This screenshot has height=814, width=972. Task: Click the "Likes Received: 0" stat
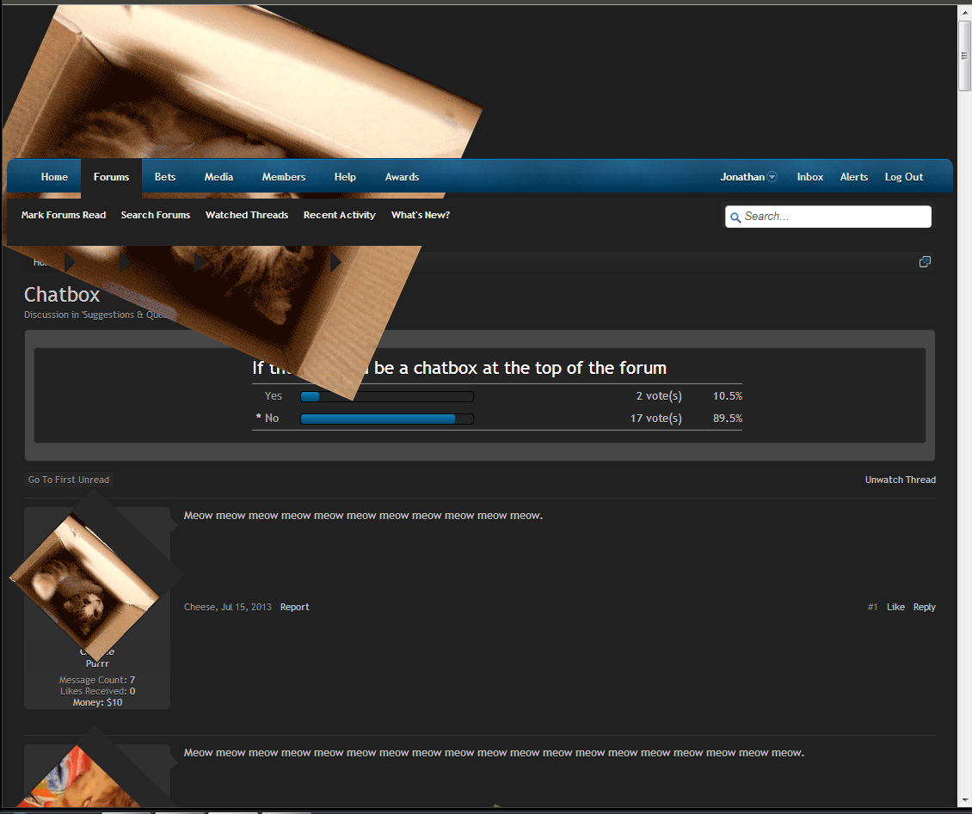click(x=97, y=691)
